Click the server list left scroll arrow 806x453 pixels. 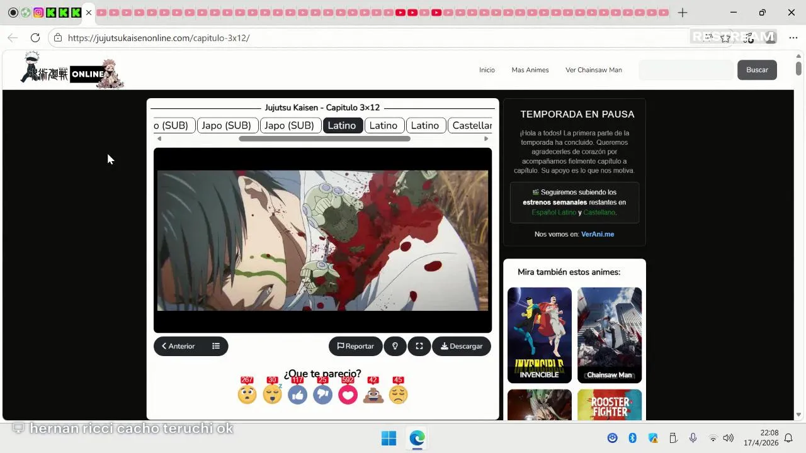[159, 138]
